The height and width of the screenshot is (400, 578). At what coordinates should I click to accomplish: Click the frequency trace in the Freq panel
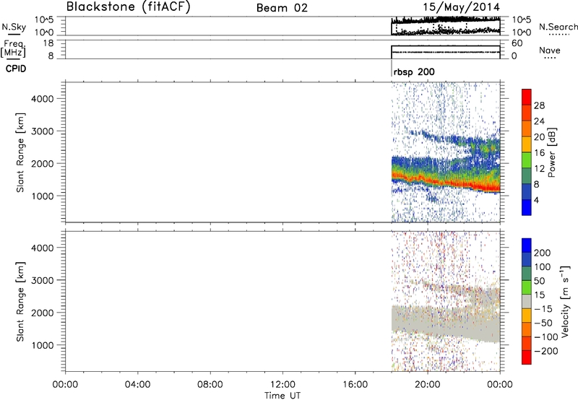(x=446, y=52)
